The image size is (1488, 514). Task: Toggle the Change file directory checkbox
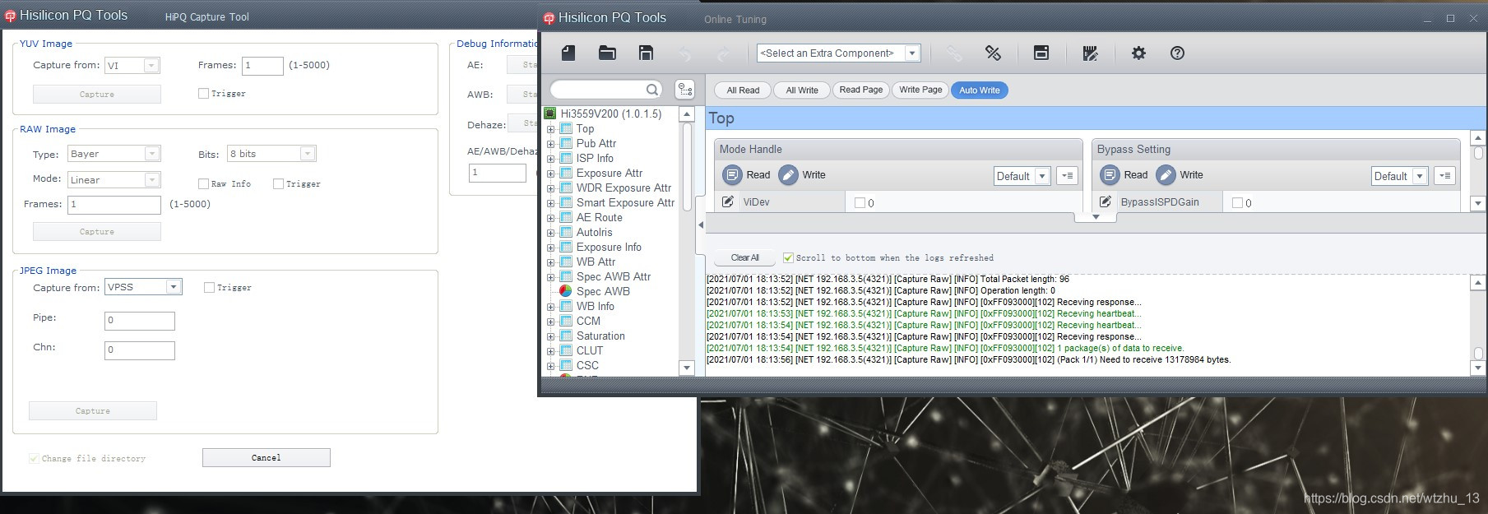click(x=34, y=459)
